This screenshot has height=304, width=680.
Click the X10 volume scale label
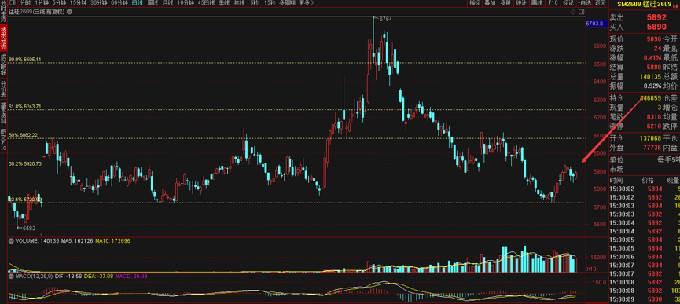590,269
